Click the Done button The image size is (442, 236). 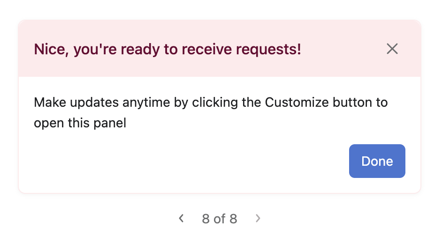pyautogui.click(x=377, y=161)
